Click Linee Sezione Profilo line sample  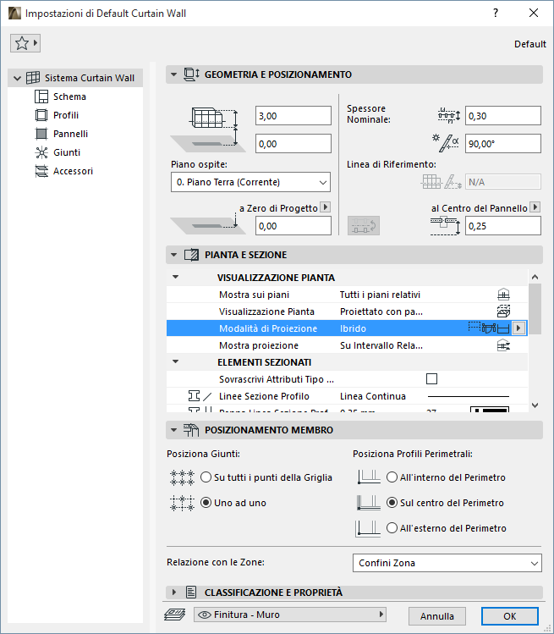pyautogui.click(x=469, y=396)
